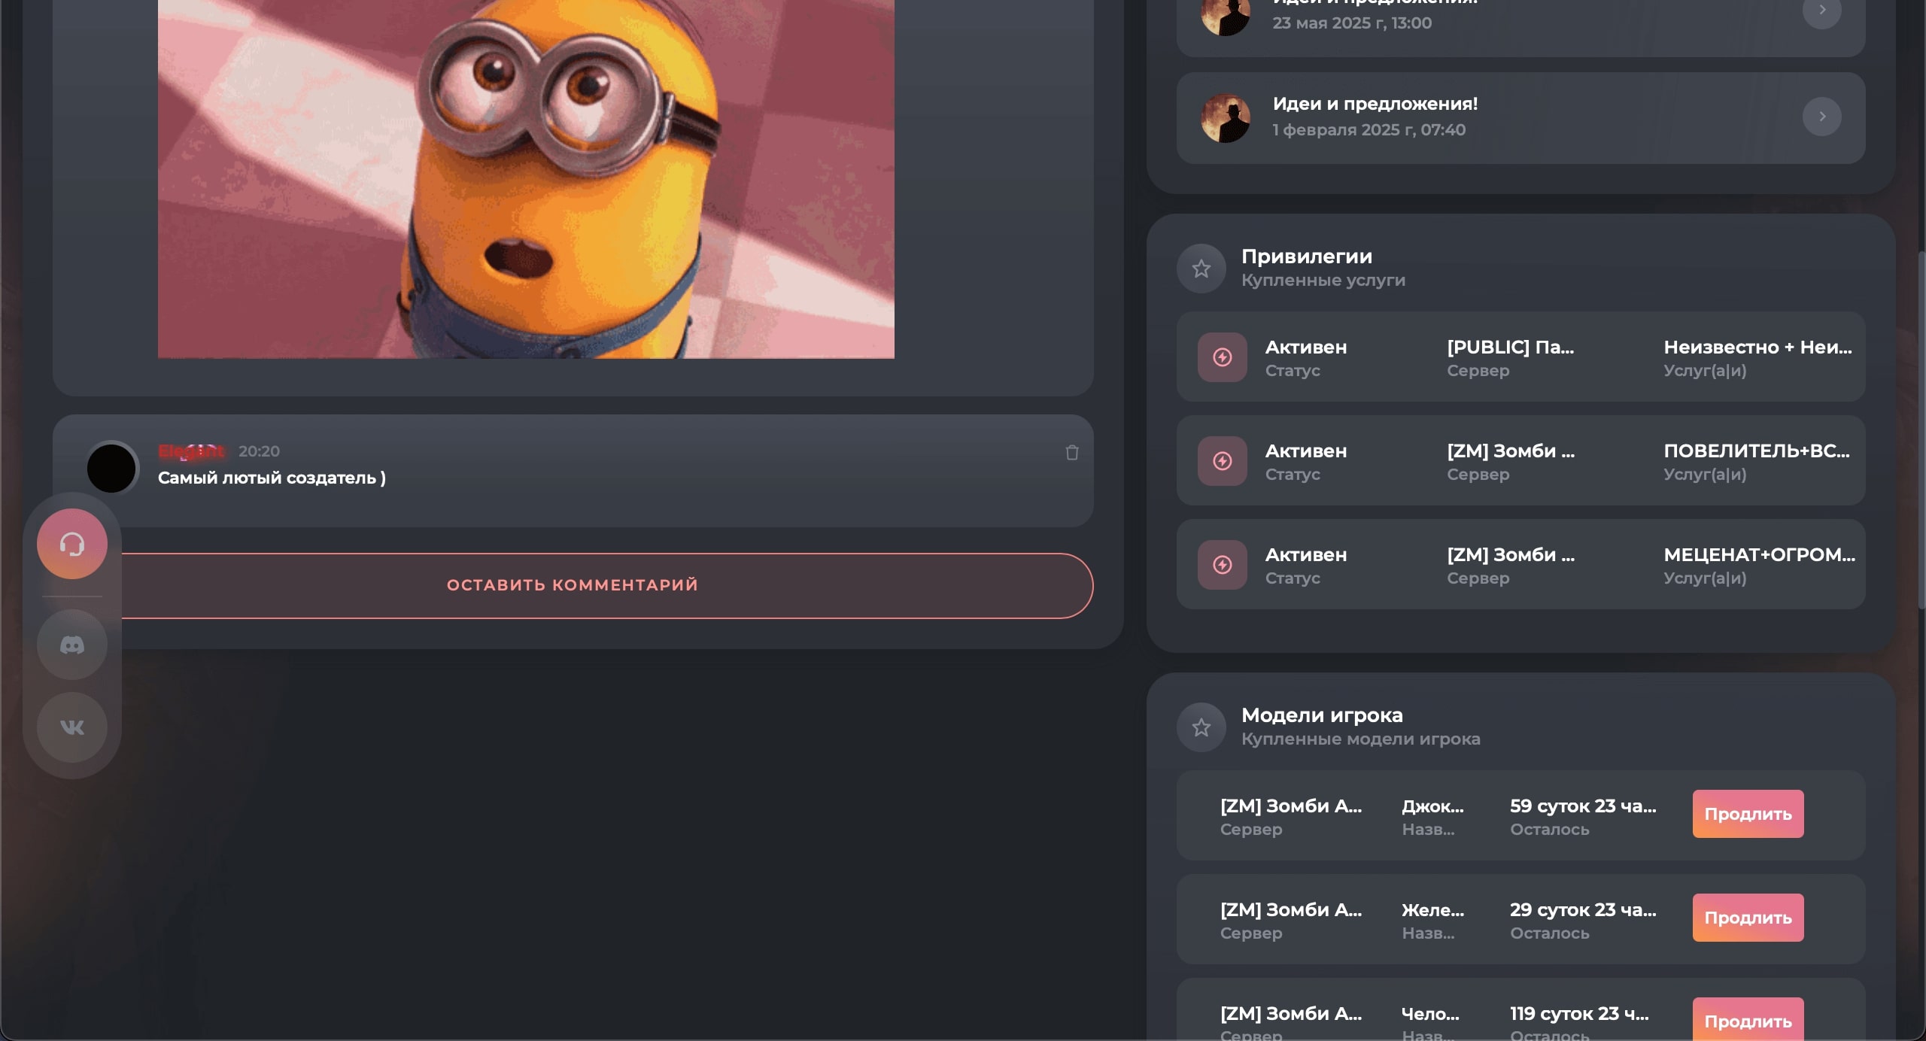
Task: Extend the Джок... model with Продлить
Action: tap(1748, 814)
